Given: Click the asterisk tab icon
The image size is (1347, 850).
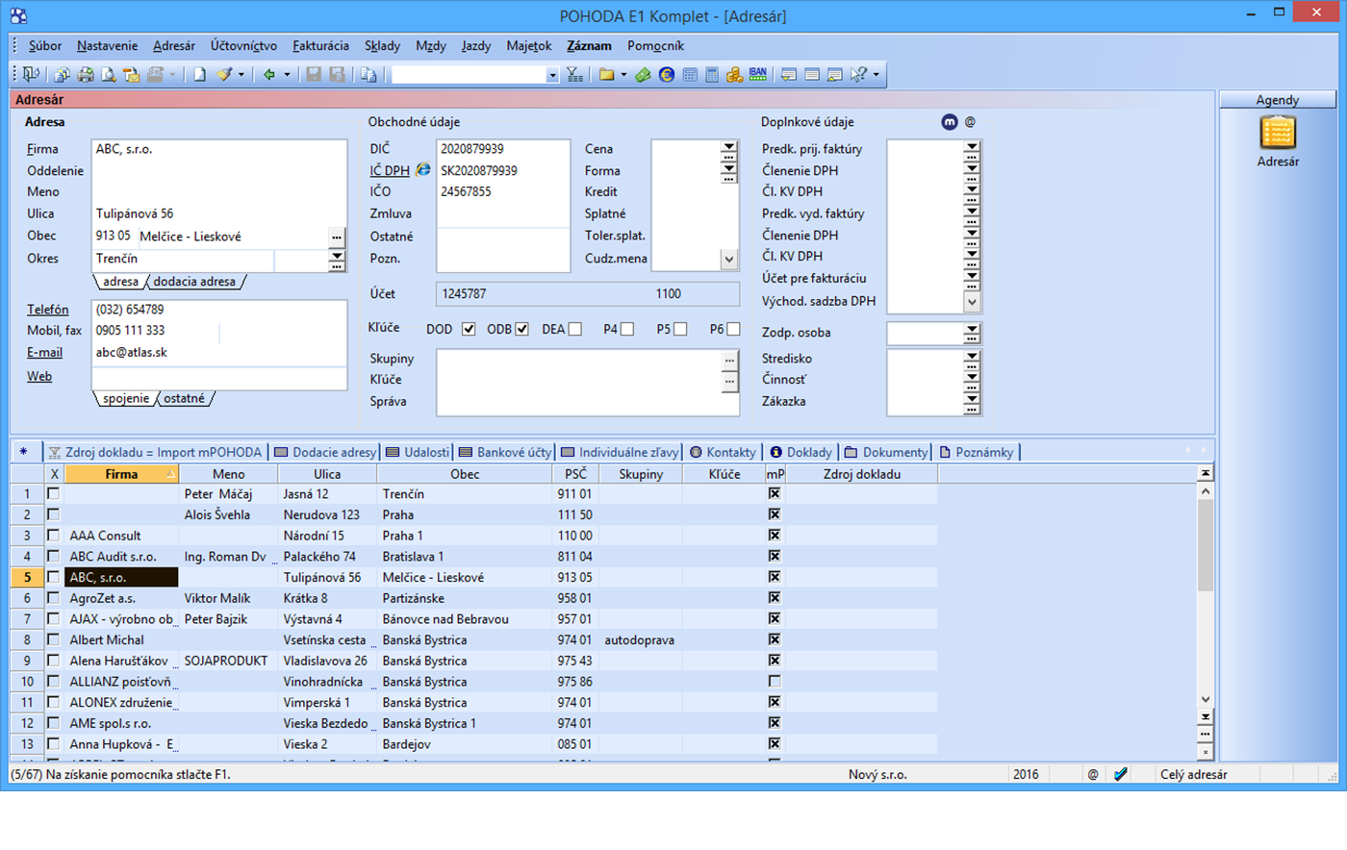Looking at the screenshot, I should pos(24,452).
